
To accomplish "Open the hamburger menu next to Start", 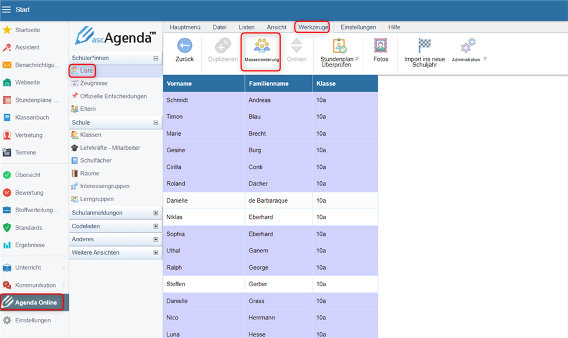I will pos(6,9).
